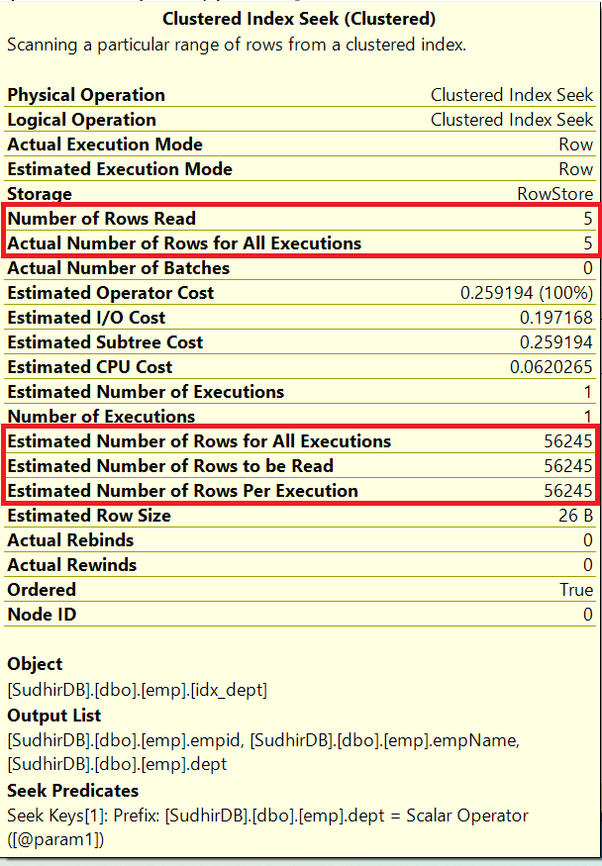Click Estimated Number of Rows for All Executions
Image resolution: width=602 pixels, height=866 pixels.
[199, 441]
